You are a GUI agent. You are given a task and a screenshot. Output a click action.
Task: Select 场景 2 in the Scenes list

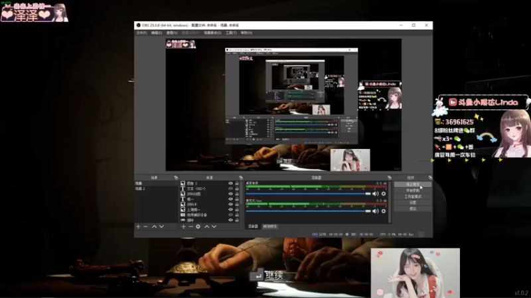[156, 189]
